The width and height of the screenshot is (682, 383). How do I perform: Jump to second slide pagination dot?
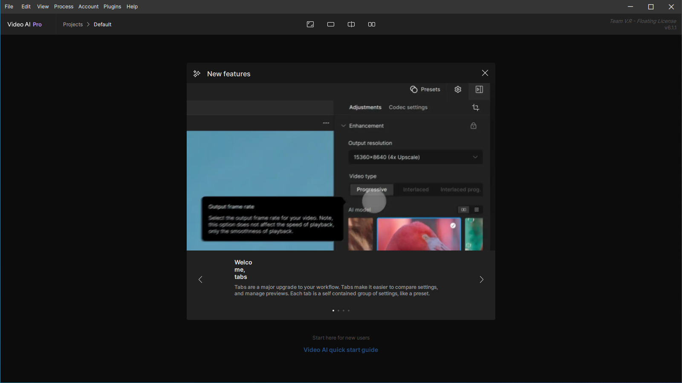[x=338, y=311]
